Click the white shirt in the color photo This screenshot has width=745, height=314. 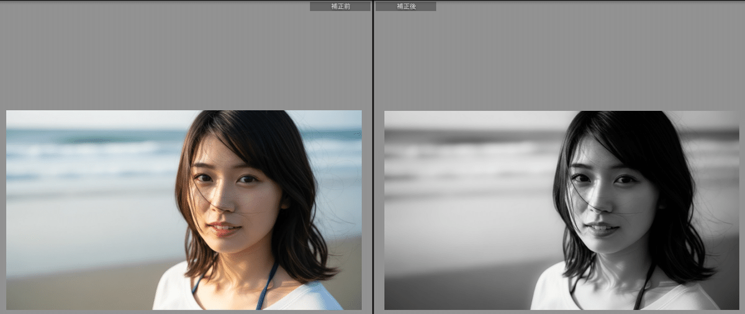coord(174,291)
